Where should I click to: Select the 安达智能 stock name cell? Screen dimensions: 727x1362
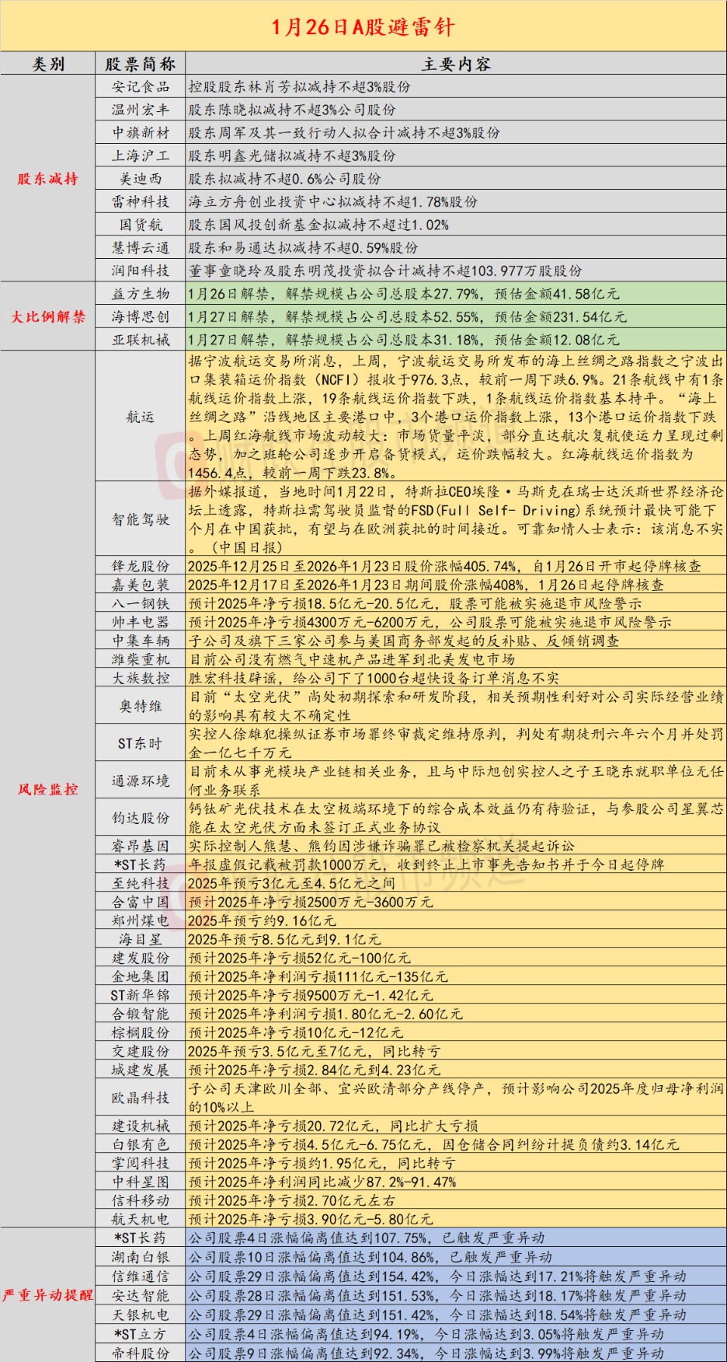[140, 1295]
